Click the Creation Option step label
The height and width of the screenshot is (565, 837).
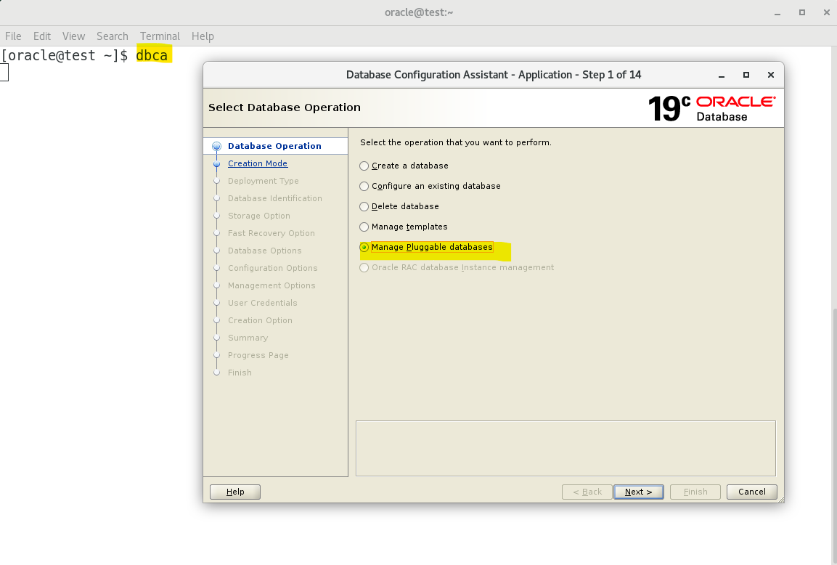260,320
